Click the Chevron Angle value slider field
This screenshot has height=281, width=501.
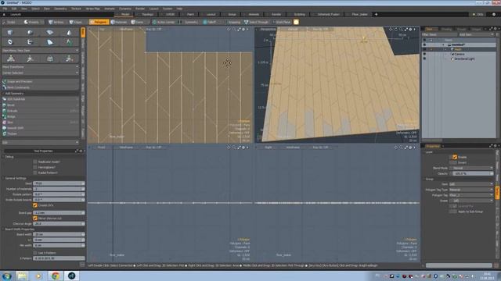coord(59,224)
